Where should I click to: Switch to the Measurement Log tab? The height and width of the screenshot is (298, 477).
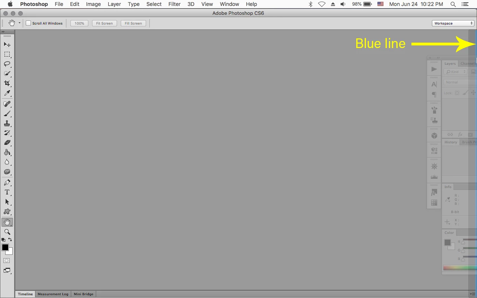[53, 294]
